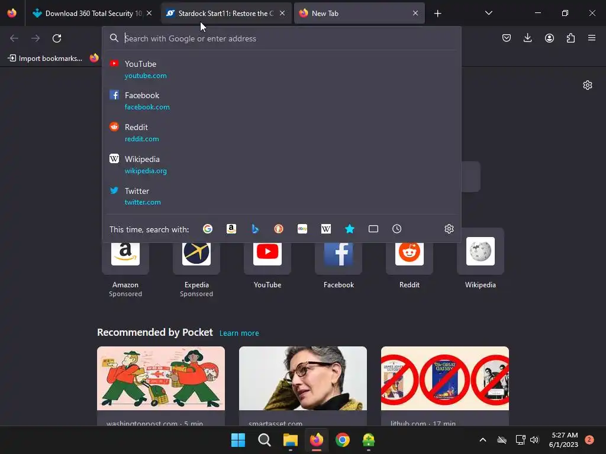Open a new tab with plus button

[437, 14]
